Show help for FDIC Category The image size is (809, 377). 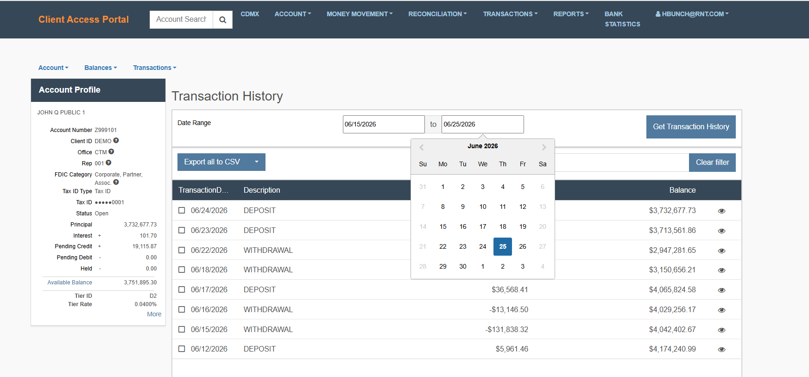tap(116, 182)
